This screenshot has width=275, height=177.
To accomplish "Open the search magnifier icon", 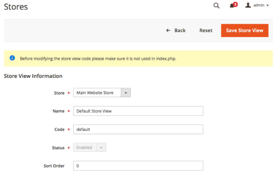I will point(217,6).
